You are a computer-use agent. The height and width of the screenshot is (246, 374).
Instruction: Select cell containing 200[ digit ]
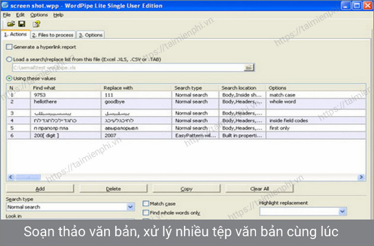(66, 135)
